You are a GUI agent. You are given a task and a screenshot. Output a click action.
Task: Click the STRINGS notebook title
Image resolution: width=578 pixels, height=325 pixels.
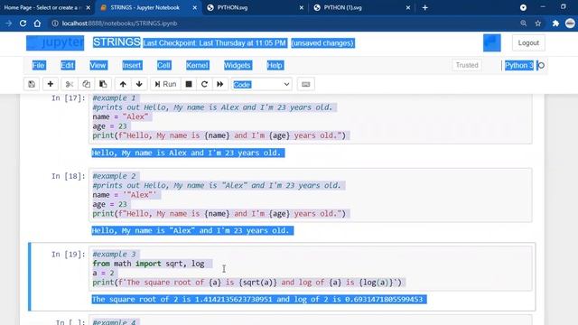[x=117, y=42]
